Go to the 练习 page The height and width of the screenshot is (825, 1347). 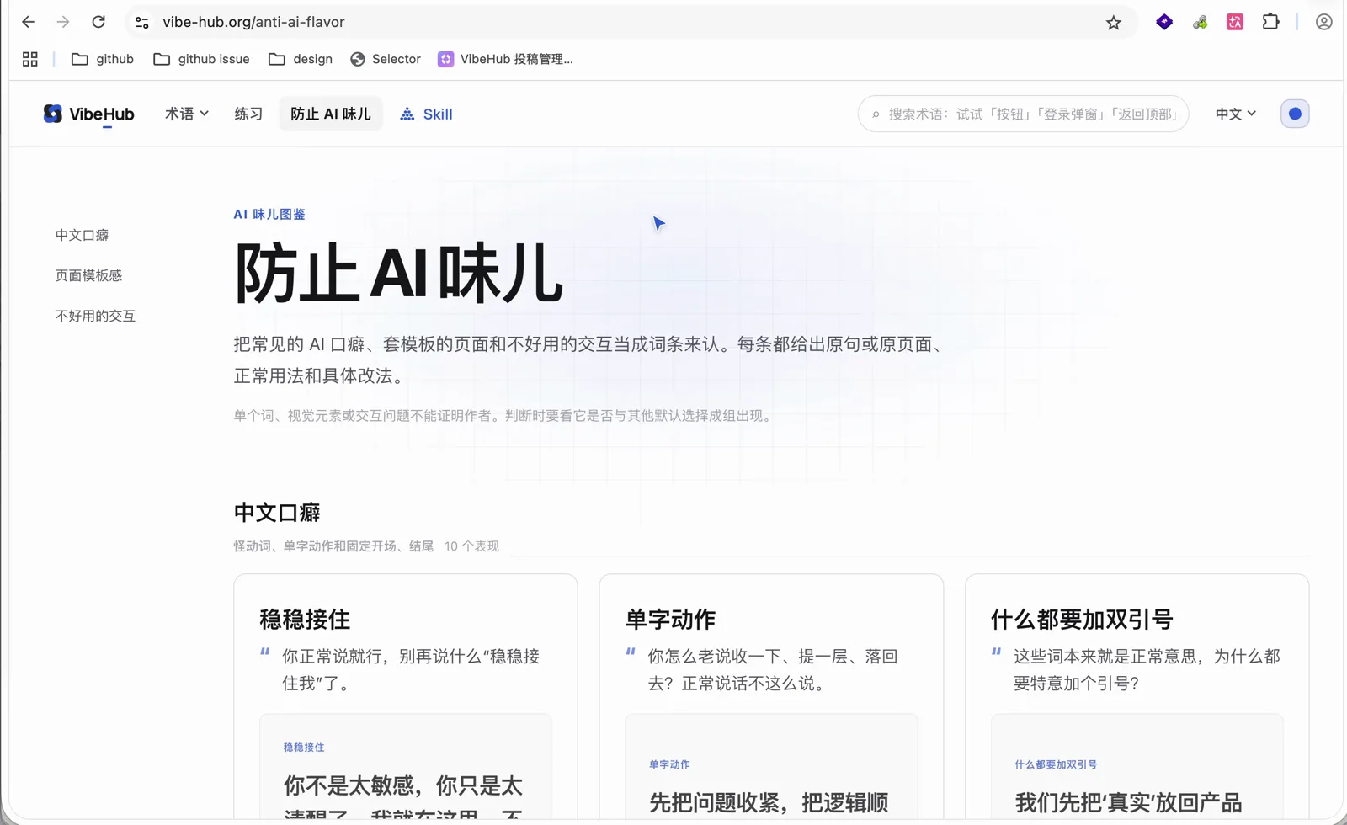point(248,114)
